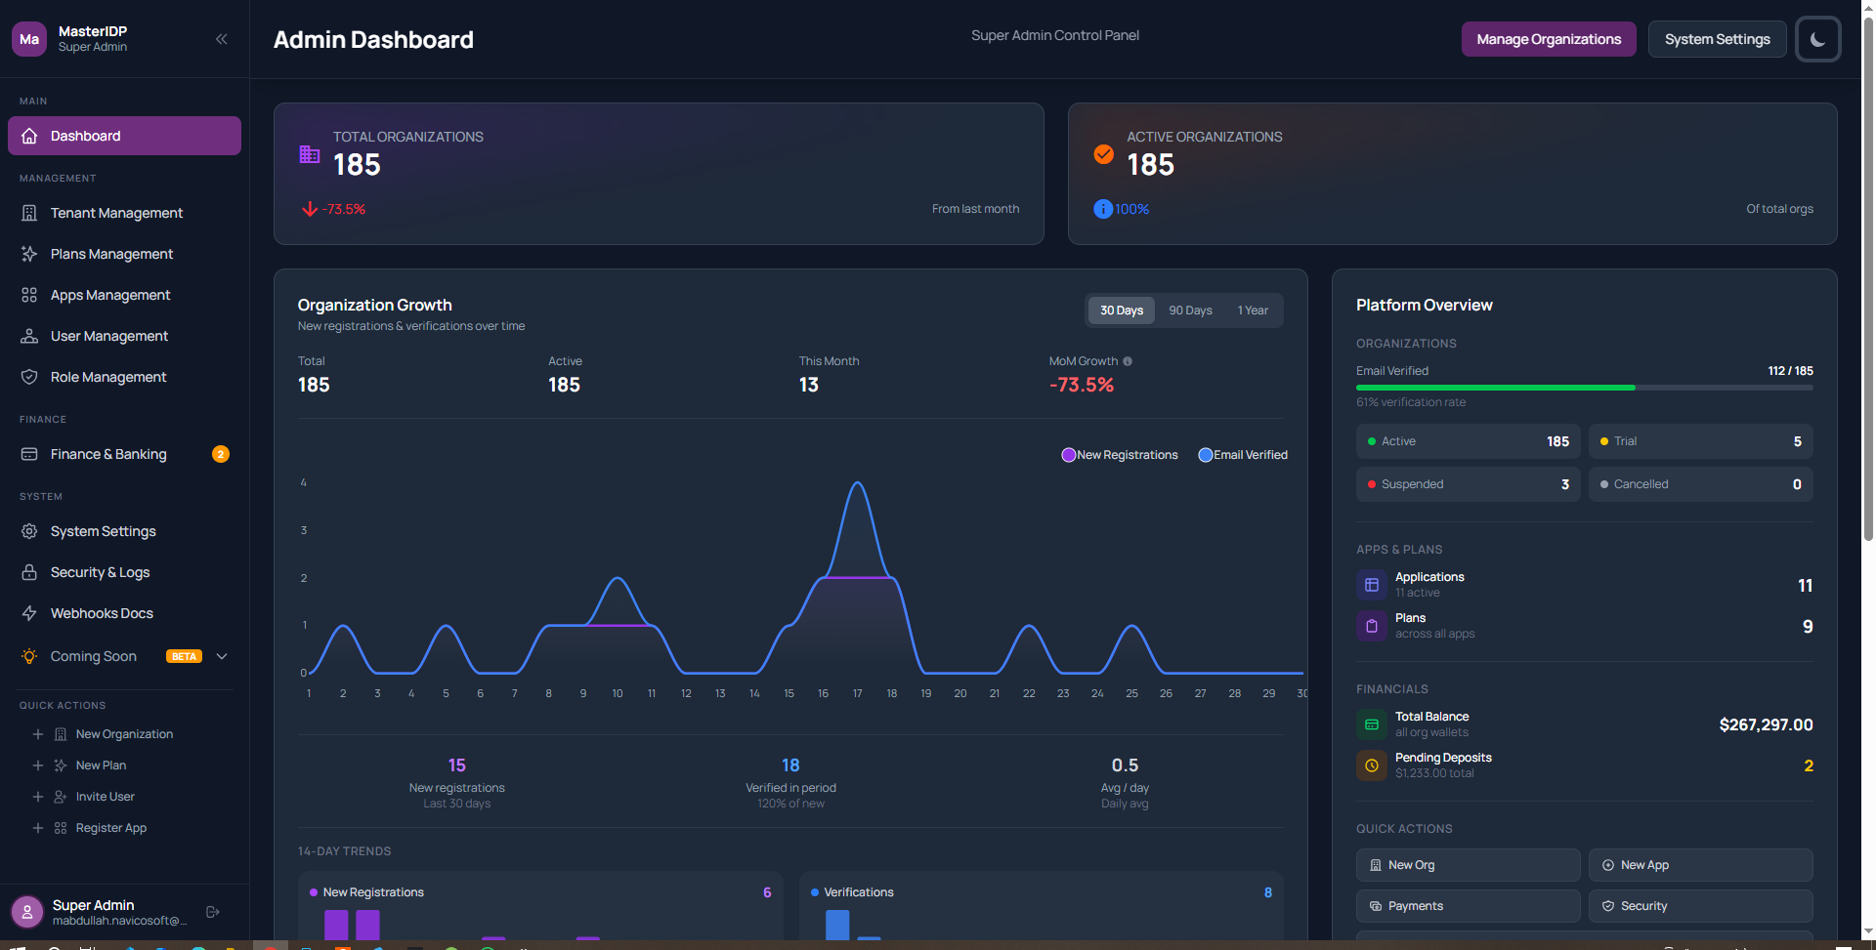Click the Finance & Banking notification badge
Viewport: 1876px width, 950px height.
pyautogui.click(x=221, y=454)
